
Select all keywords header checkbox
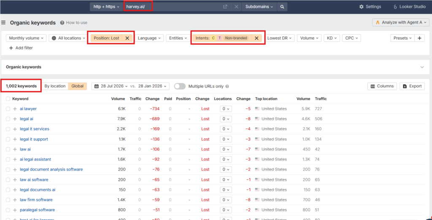[x=8, y=99]
